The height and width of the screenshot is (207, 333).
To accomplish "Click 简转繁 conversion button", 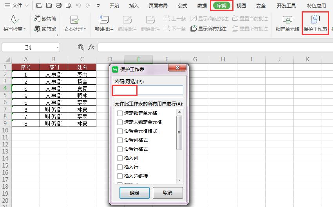I will (x=45, y=29).
